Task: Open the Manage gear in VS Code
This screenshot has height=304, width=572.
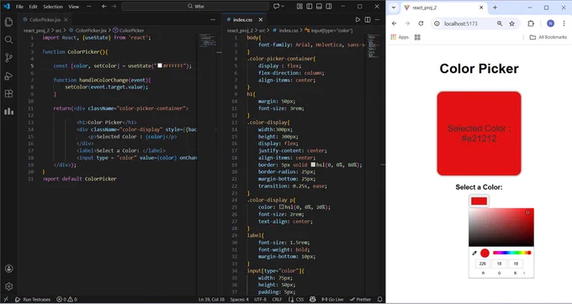Action: (x=8, y=286)
